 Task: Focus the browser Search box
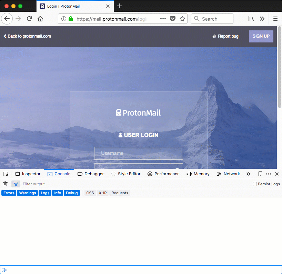(212, 19)
